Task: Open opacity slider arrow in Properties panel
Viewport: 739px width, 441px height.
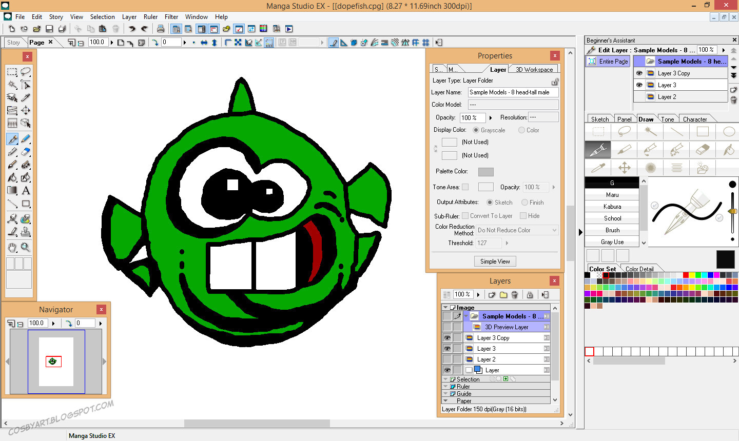Action: click(x=491, y=118)
